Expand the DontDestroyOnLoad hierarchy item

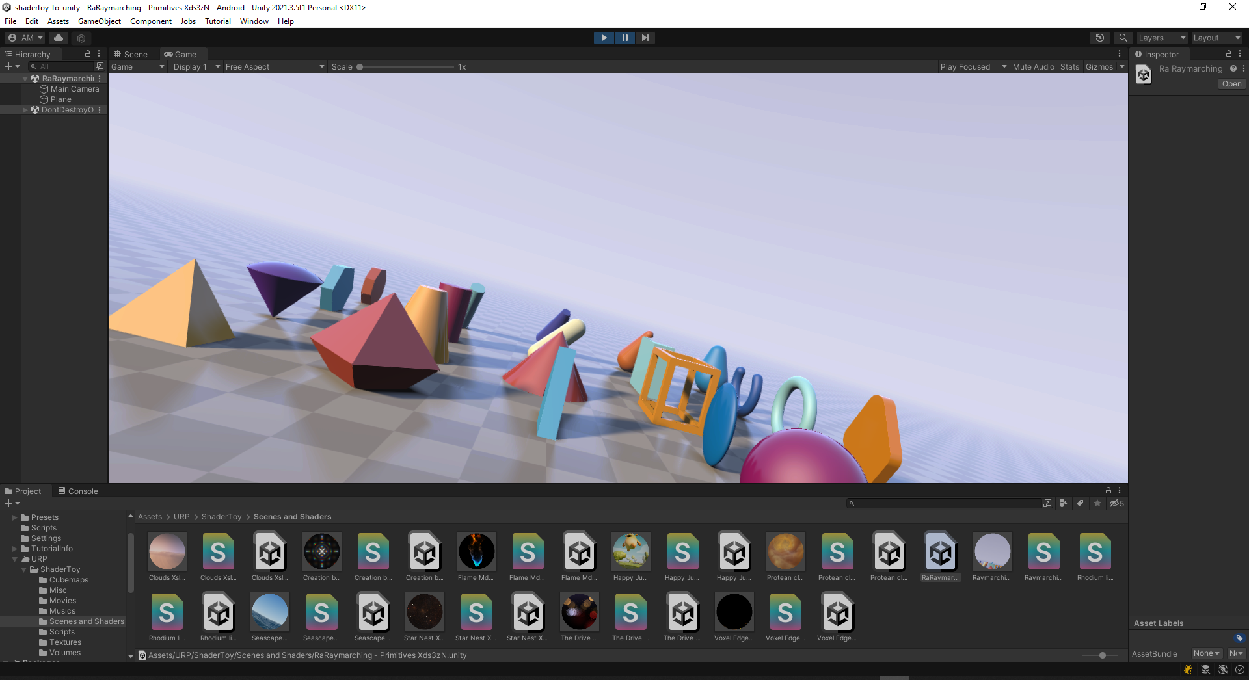click(x=25, y=110)
